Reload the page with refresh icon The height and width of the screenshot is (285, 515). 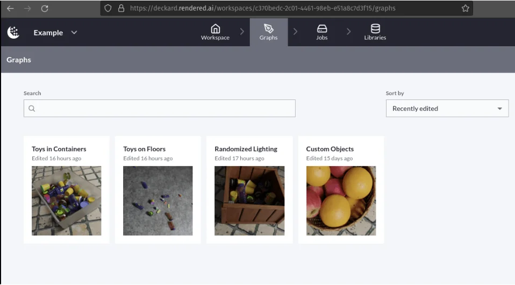[x=45, y=9]
